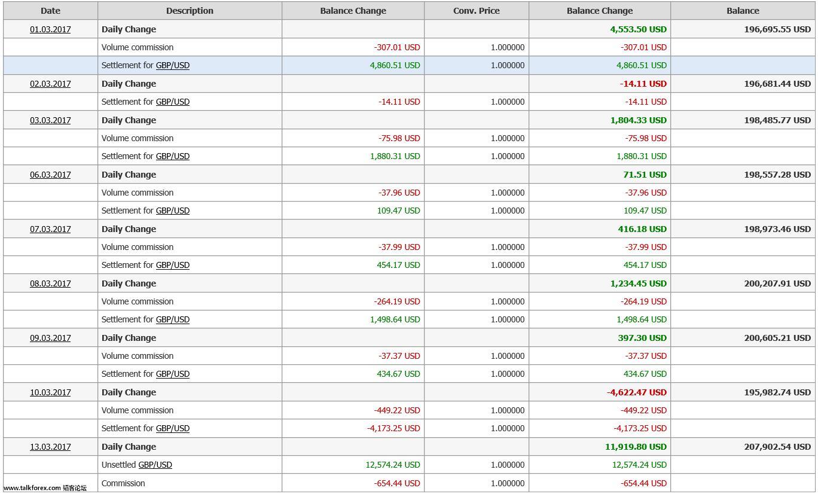Click the Unsettled GBP/USD link

155,465
